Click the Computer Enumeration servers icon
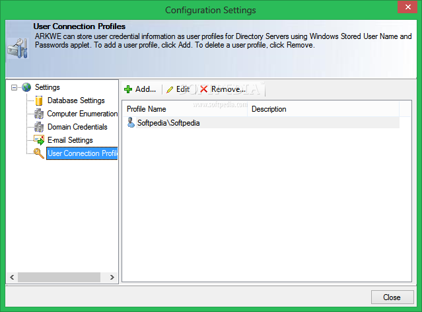Viewport: 422px width, 312px height. pyautogui.click(x=39, y=114)
